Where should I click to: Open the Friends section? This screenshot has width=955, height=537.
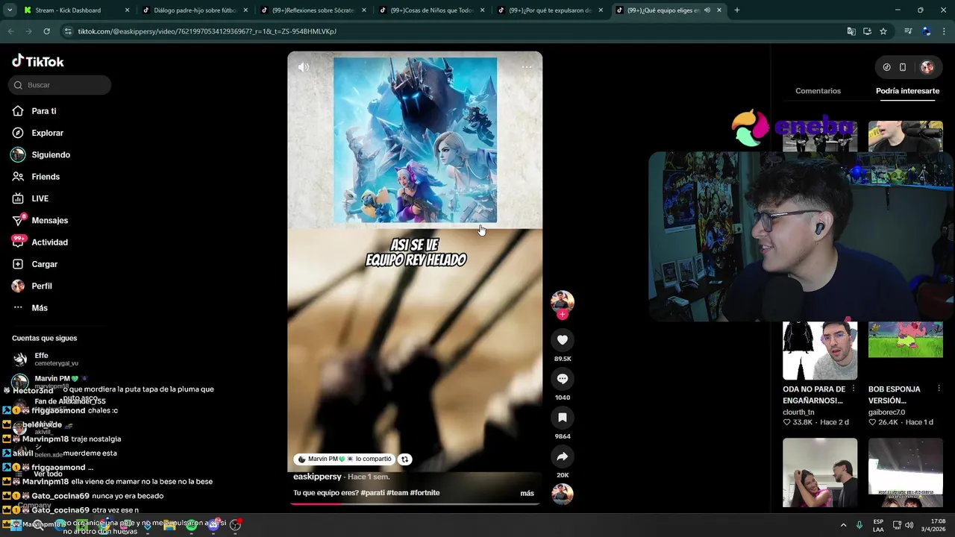point(45,177)
